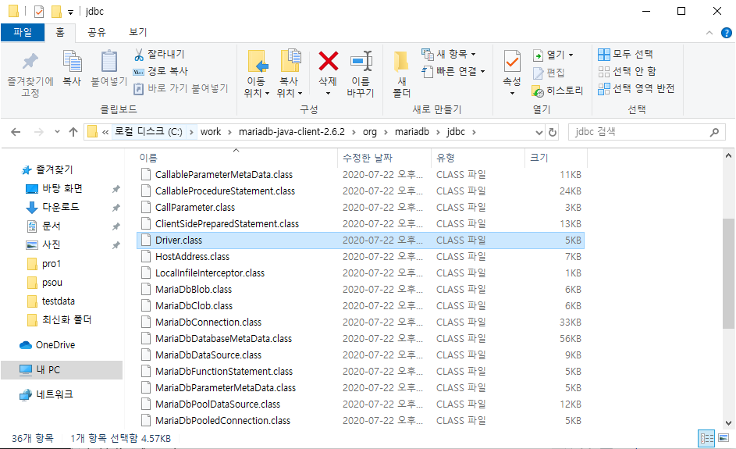Open Easy Access (빠른 연결) dropdown

click(x=453, y=71)
